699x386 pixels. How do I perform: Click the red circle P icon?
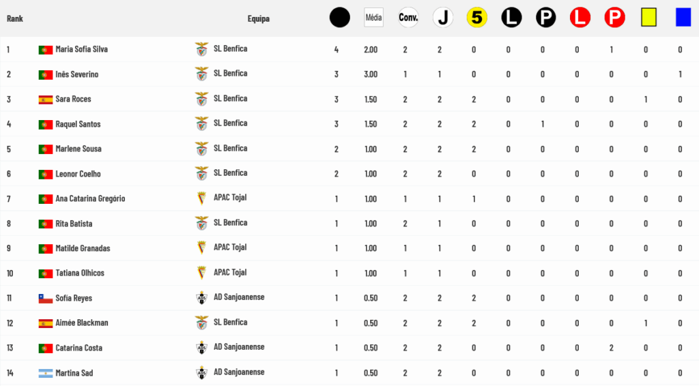pos(614,18)
